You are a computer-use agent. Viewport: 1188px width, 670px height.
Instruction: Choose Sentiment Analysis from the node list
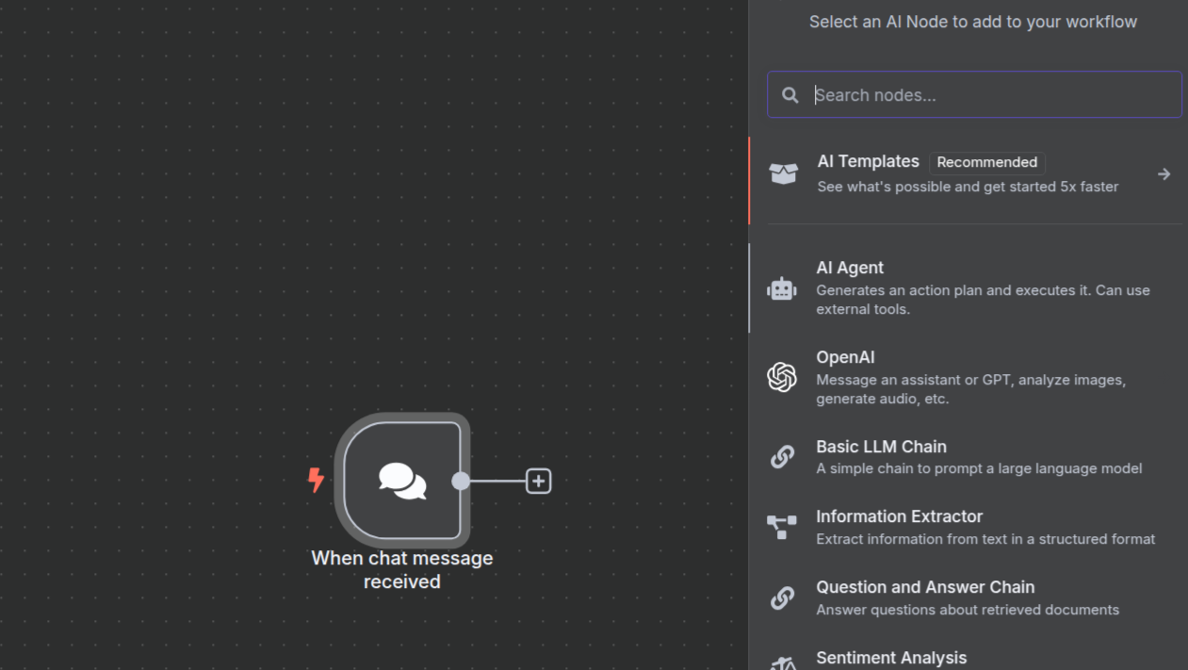pyautogui.click(x=890, y=658)
